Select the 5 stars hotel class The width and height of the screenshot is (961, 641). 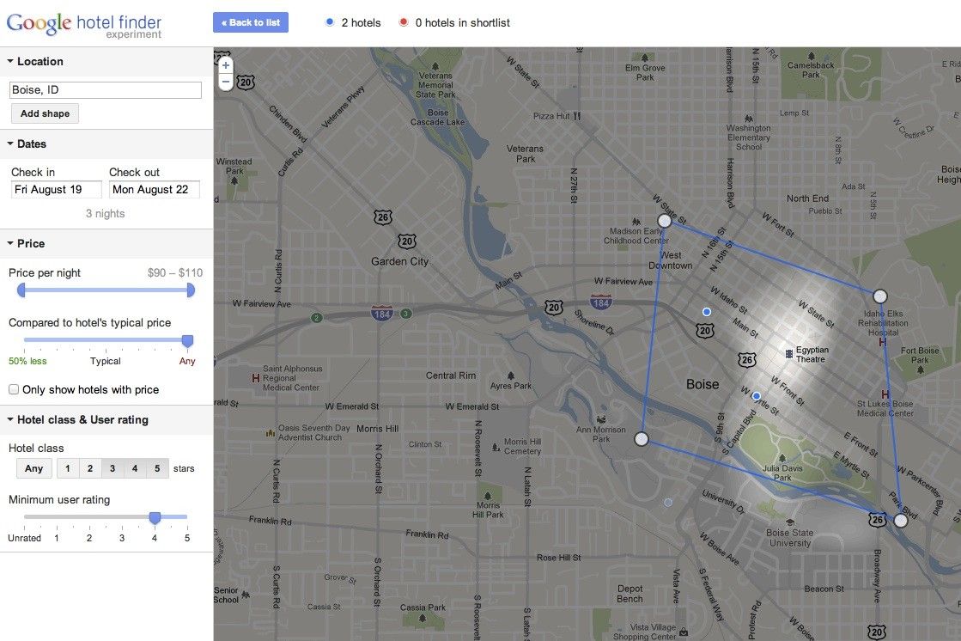(156, 468)
